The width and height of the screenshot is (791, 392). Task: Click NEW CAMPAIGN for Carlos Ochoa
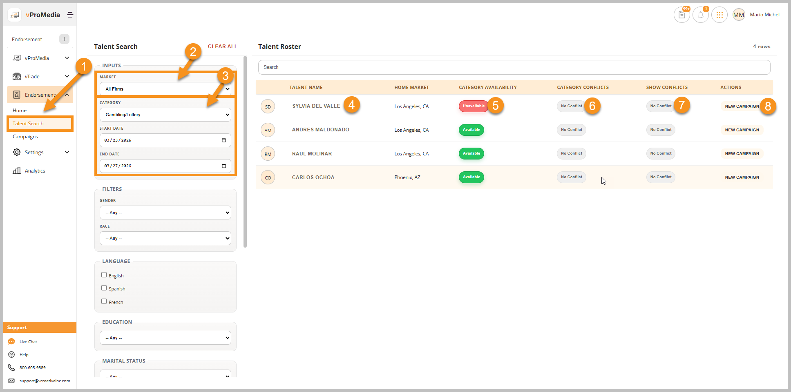point(742,177)
